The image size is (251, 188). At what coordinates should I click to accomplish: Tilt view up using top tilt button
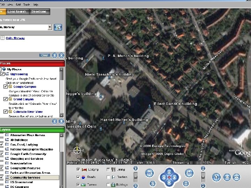pos(203,169)
